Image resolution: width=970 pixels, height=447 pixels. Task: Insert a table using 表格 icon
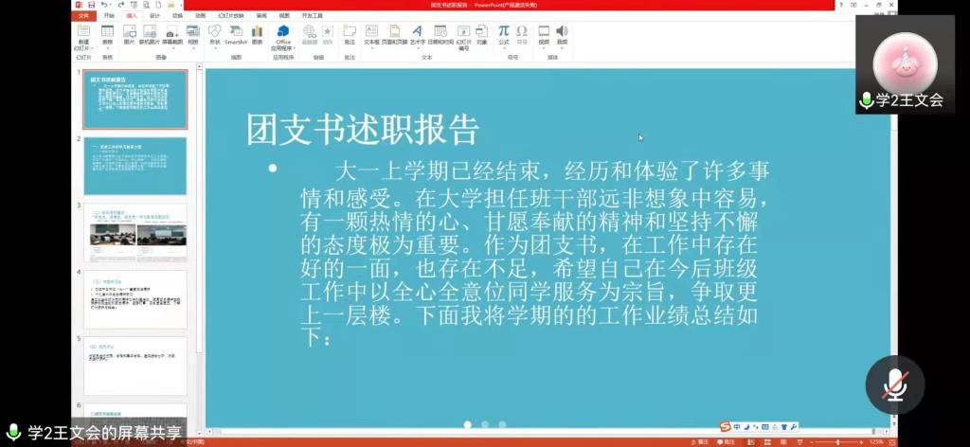coord(107,35)
